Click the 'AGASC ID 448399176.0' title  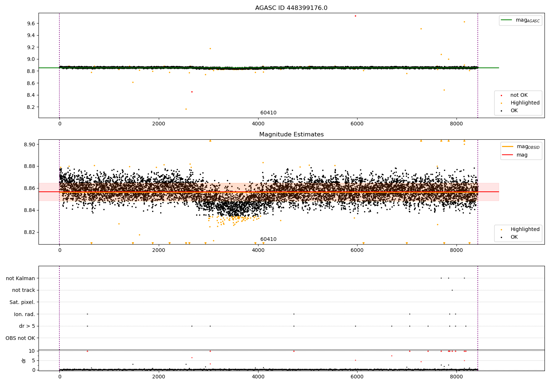click(x=291, y=8)
